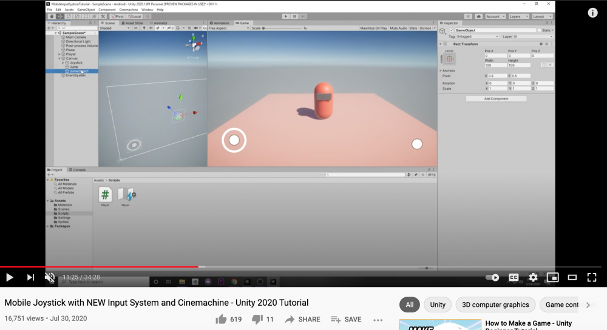This screenshot has width=607, height=330.
Task: Select the Rotate tool in Unity toolbar
Action: 69,16
